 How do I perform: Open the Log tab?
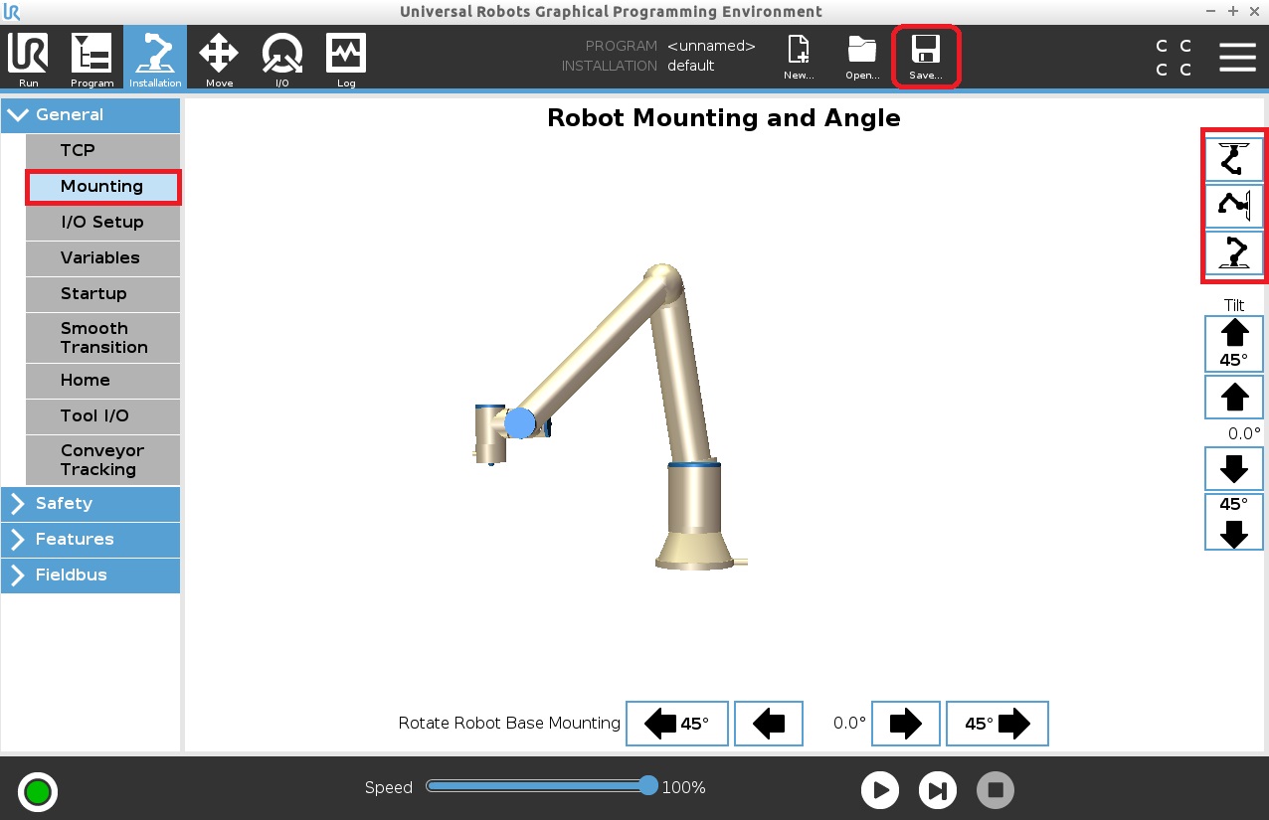coord(346,60)
